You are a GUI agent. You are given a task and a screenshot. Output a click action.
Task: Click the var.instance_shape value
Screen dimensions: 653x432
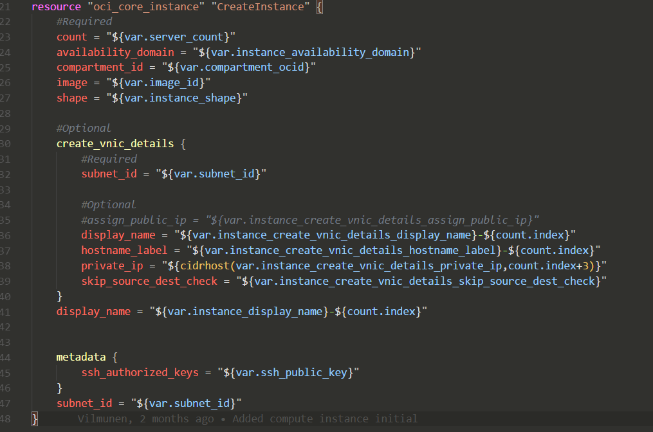[180, 98]
